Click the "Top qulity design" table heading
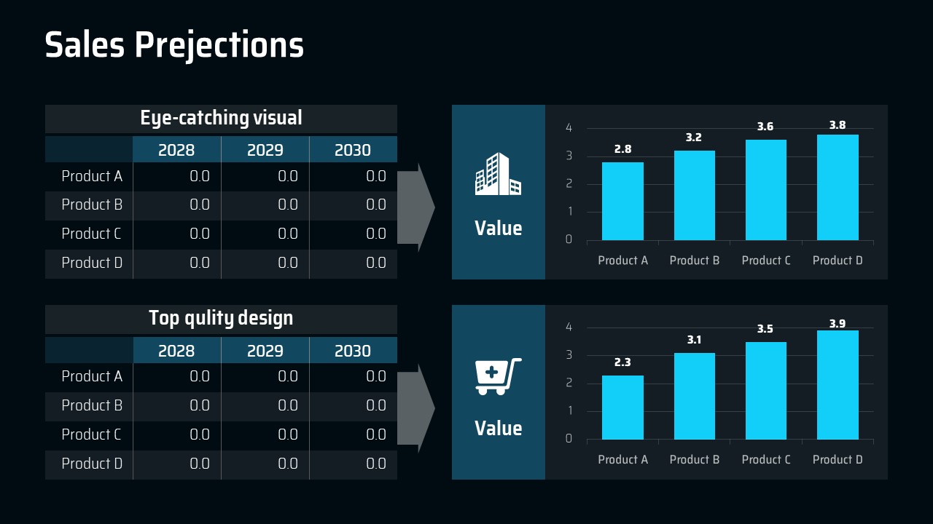The height and width of the screenshot is (524, 933). pyautogui.click(x=221, y=318)
